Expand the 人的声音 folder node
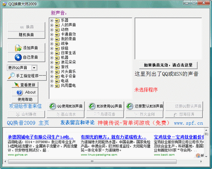 52,25
